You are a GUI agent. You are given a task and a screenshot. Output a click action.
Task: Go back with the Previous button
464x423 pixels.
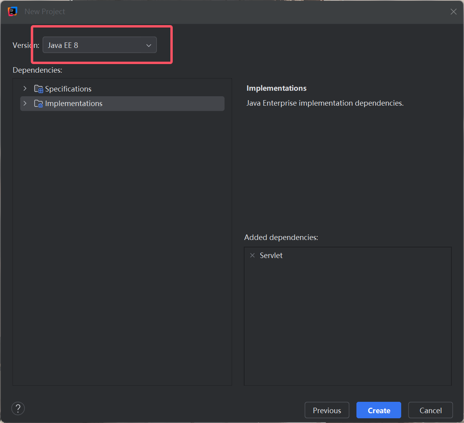click(x=327, y=410)
